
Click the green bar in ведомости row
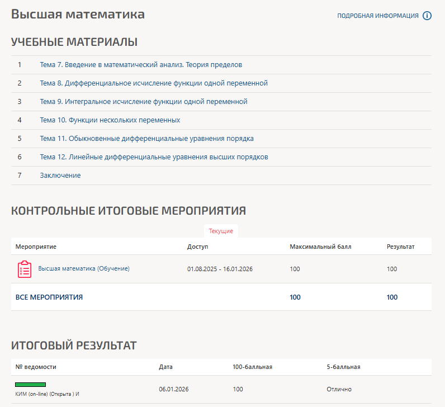(31, 385)
